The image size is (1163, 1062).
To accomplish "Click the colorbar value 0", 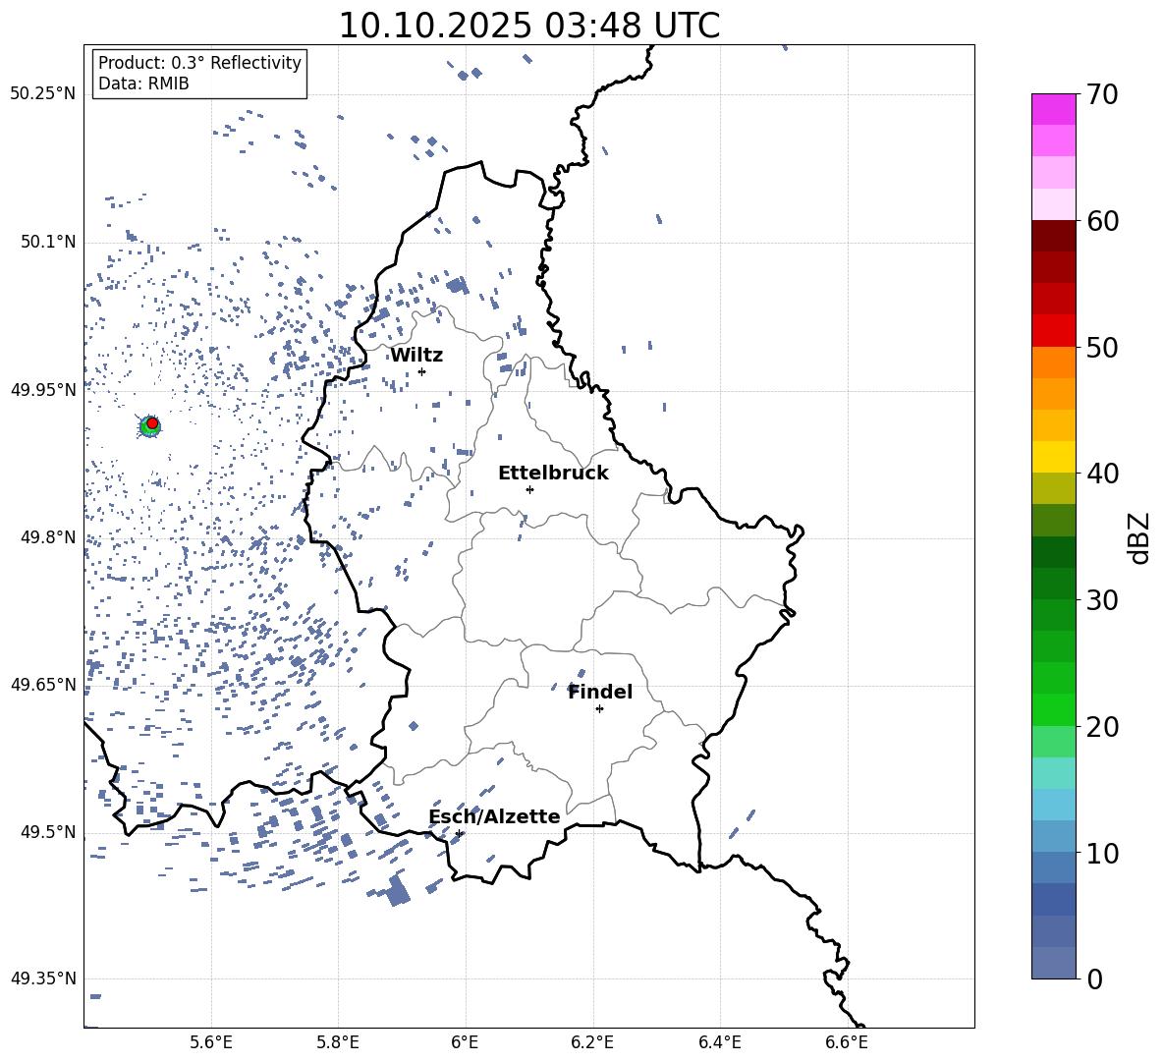I will 1094,978.
